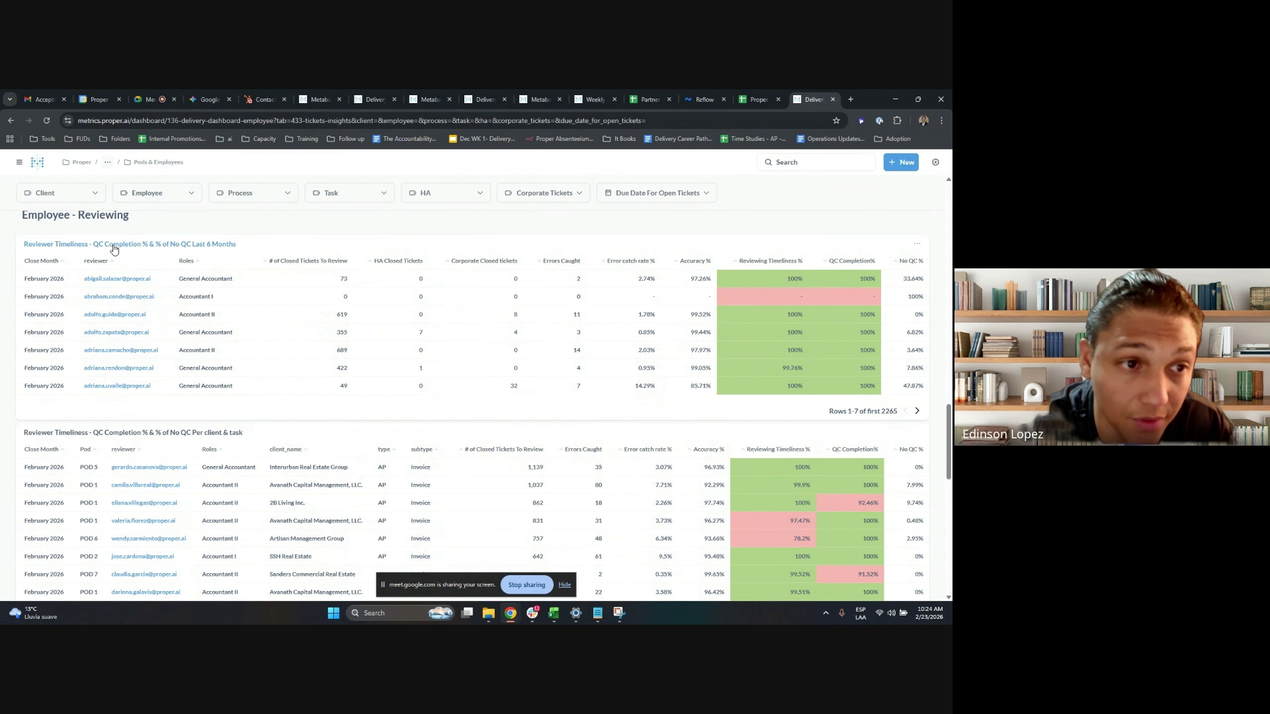Expand the Client filter dropdown
Screen dimensions: 1270x714
pos(60,193)
